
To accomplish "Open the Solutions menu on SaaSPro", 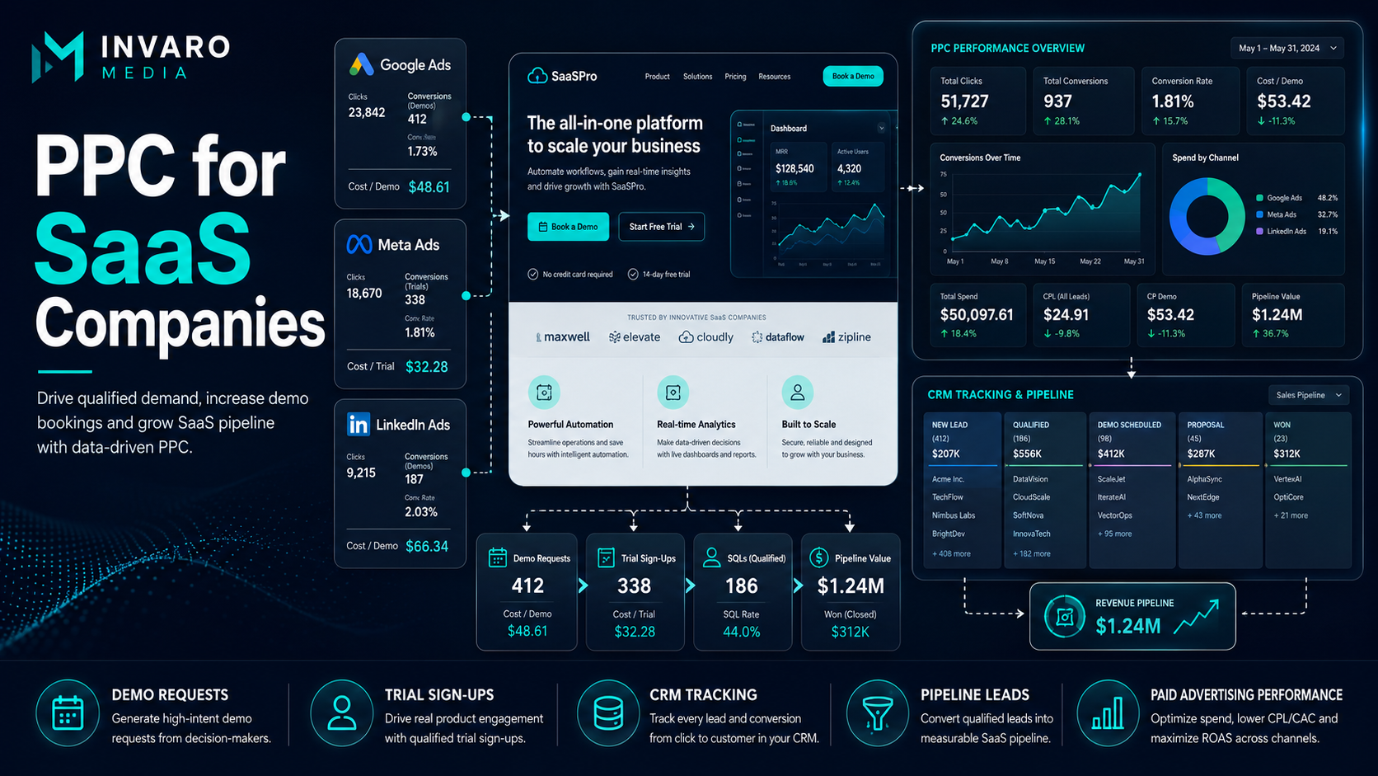I will pyautogui.click(x=697, y=77).
